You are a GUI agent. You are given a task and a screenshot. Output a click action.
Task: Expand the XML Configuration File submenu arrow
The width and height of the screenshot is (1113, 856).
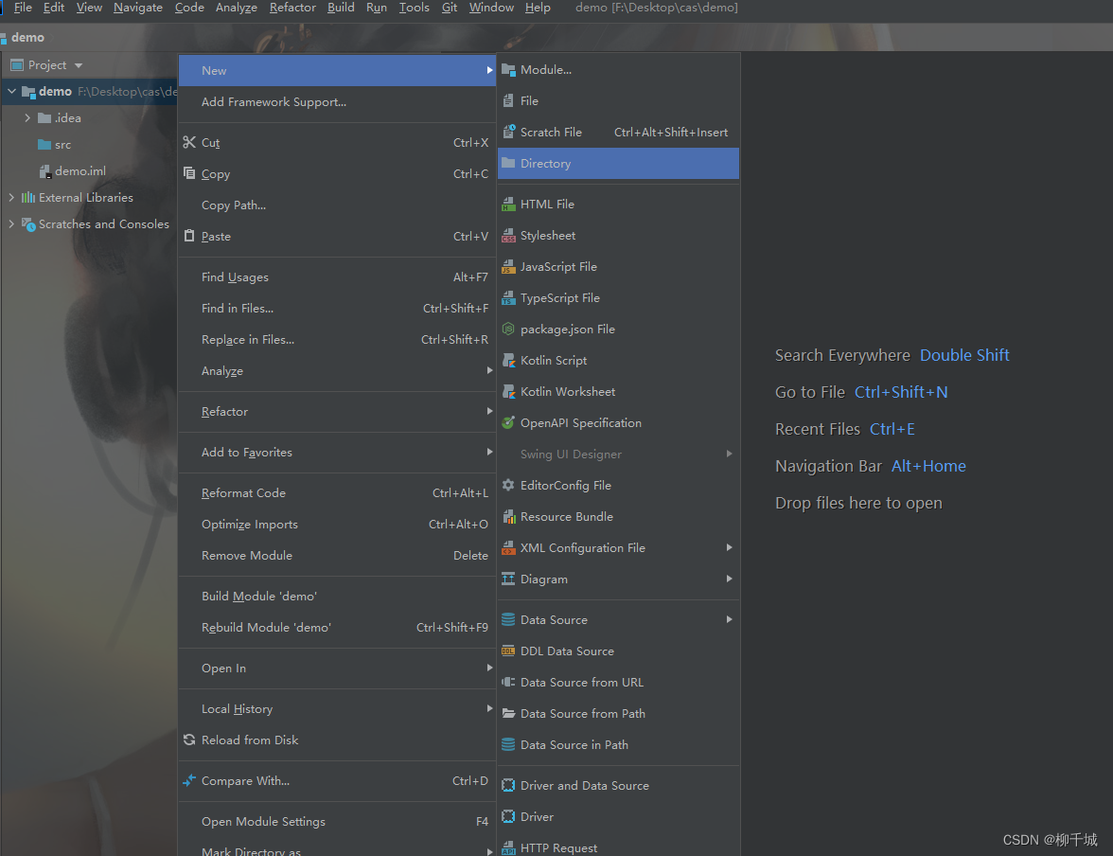pos(729,547)
